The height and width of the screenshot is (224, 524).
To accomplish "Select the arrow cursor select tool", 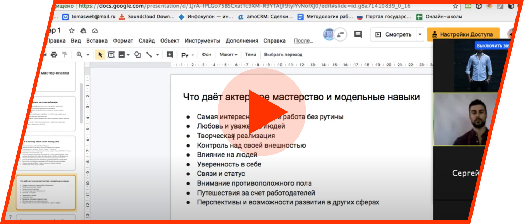I will tap(100, 55).
